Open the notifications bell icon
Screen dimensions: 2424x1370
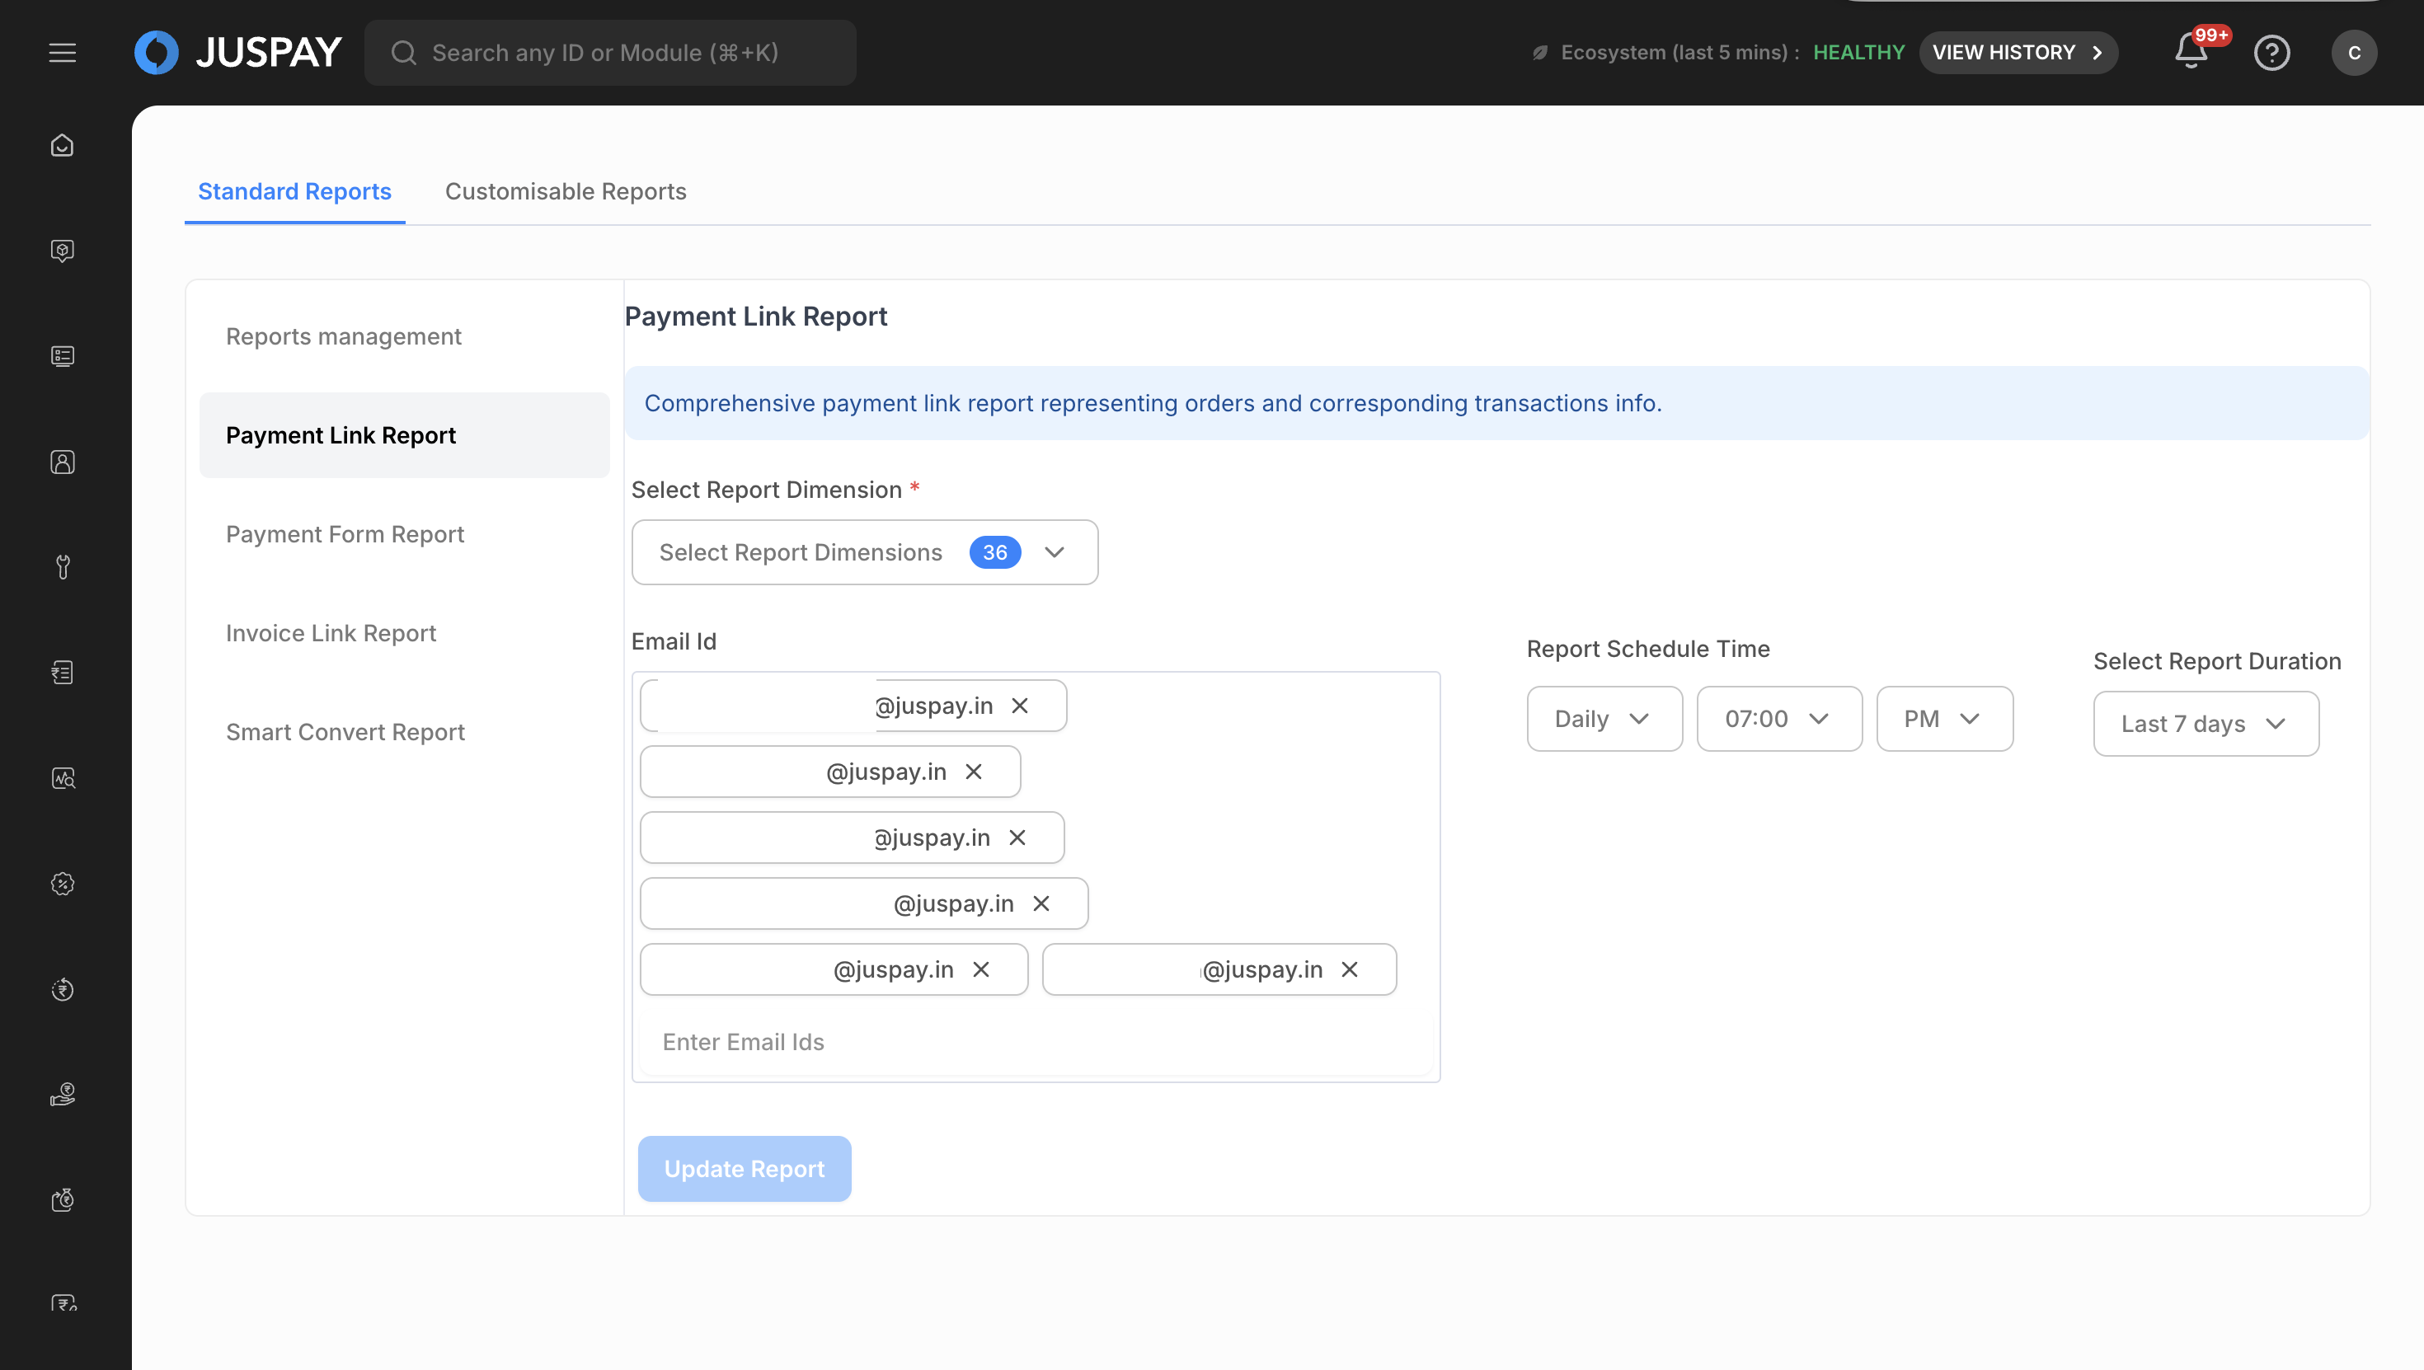[x=2191, y=53]
